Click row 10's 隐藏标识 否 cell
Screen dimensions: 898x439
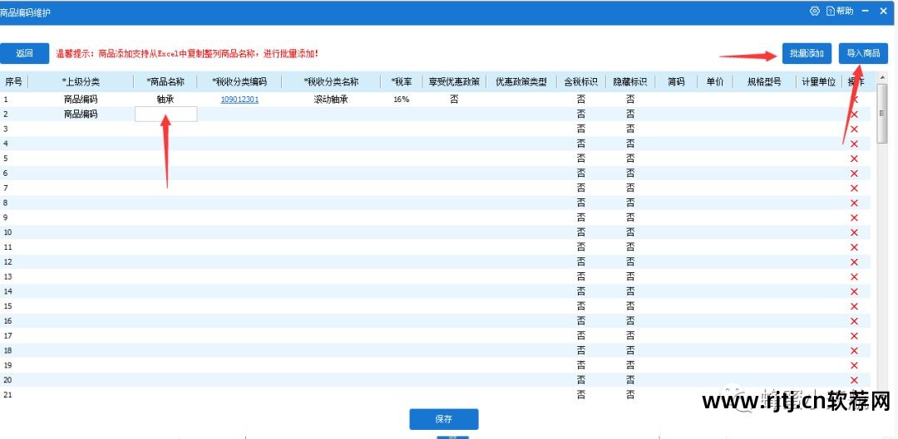[x=630, y=232]
